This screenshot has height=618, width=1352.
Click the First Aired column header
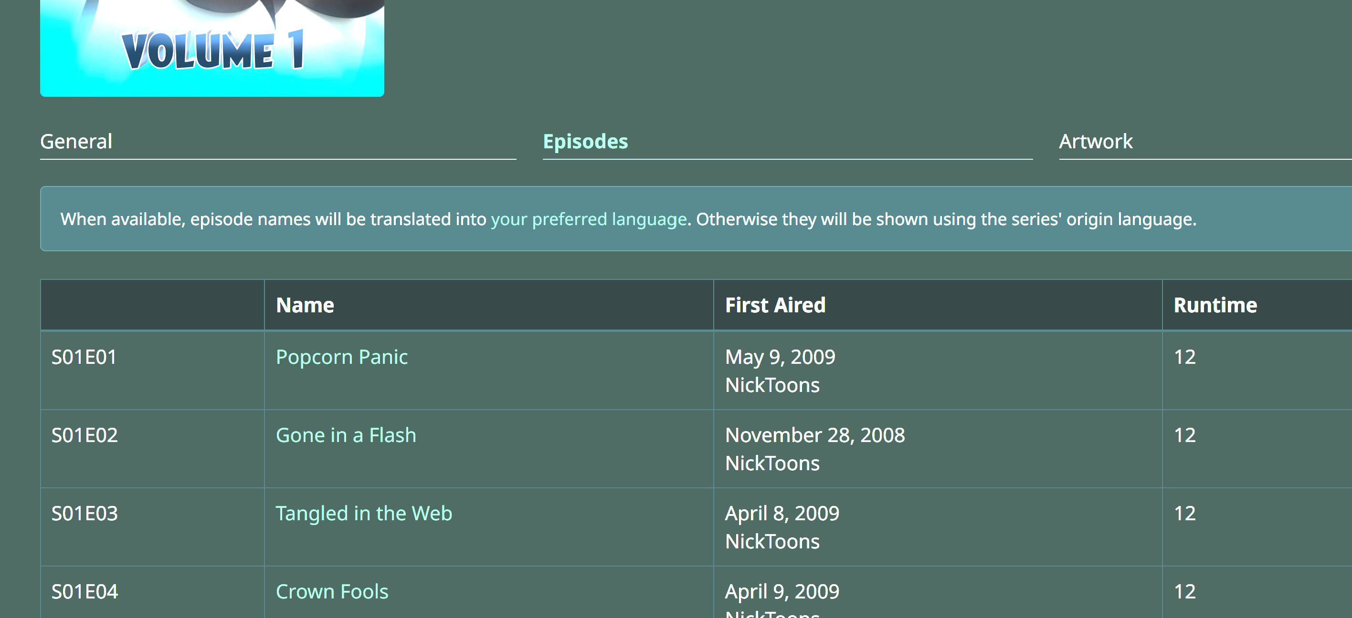[x=775, y=305]
